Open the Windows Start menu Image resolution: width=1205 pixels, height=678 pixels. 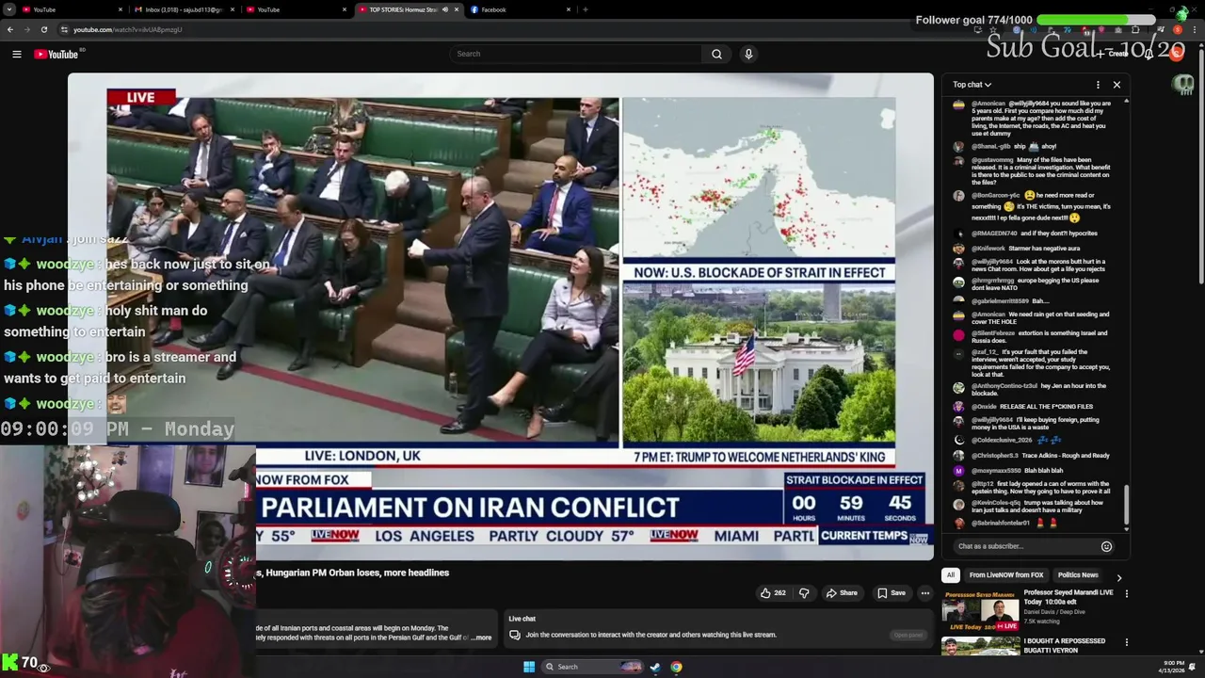529,667
